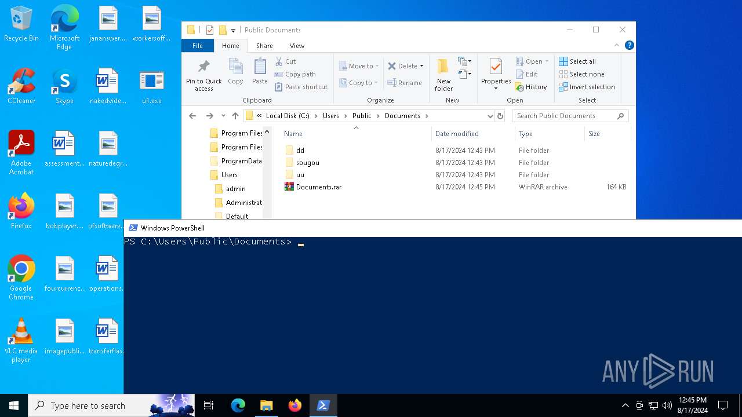The width and height of the screenshot is (742, 417).
Task: Click Public in the address path
Action: [x=362, y=116]
